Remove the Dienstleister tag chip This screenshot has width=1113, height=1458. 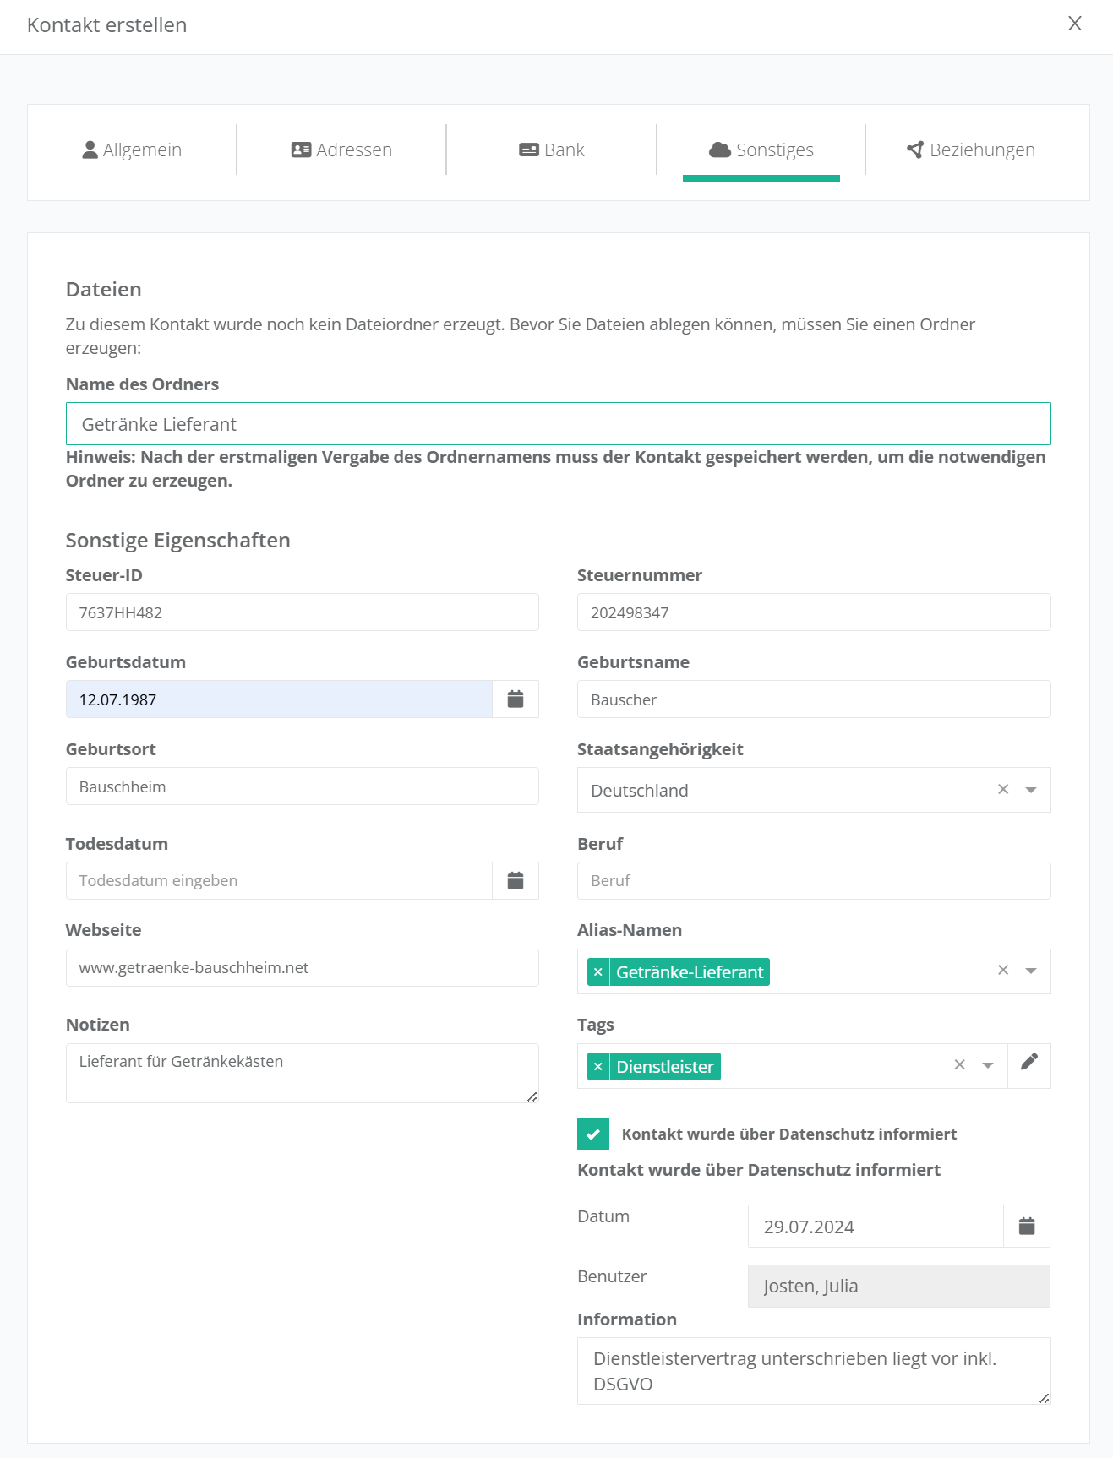point(598,1067)
